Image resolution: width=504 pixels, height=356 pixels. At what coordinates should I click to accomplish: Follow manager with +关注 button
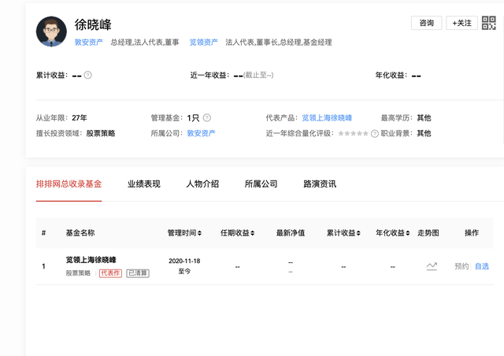461,24
